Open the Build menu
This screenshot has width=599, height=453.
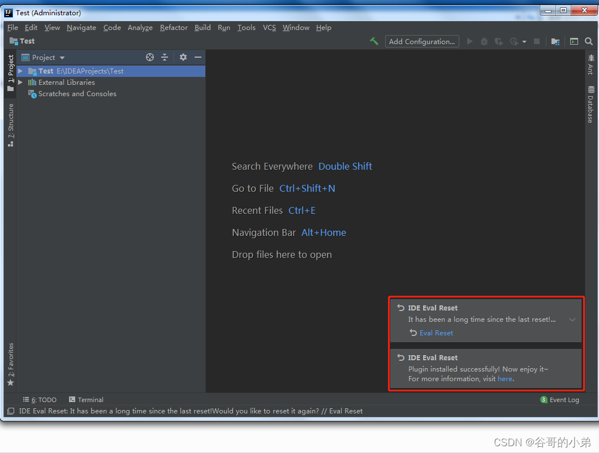point(202,28)
